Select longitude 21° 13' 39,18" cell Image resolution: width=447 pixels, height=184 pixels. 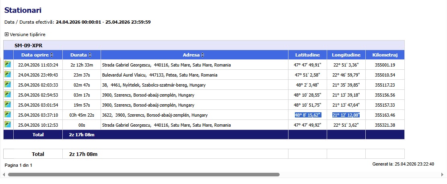pos(346,95)
